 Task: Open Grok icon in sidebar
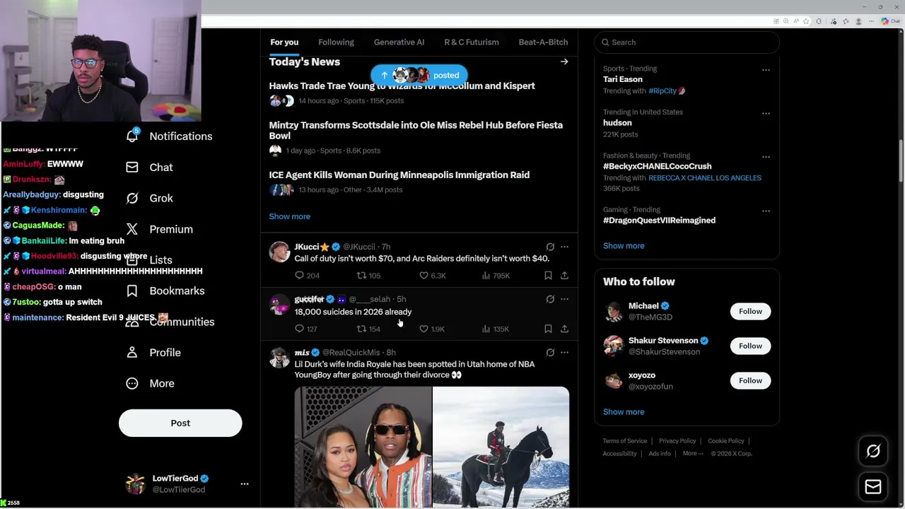coord(132,199)
